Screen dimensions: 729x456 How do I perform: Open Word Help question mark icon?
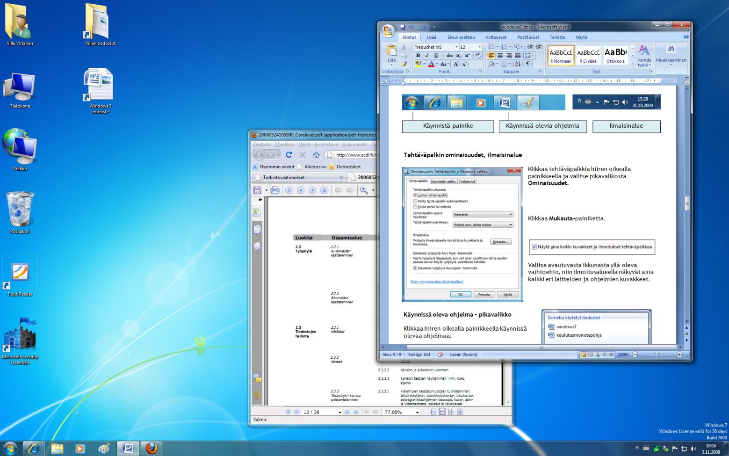[x=686, y=37]
